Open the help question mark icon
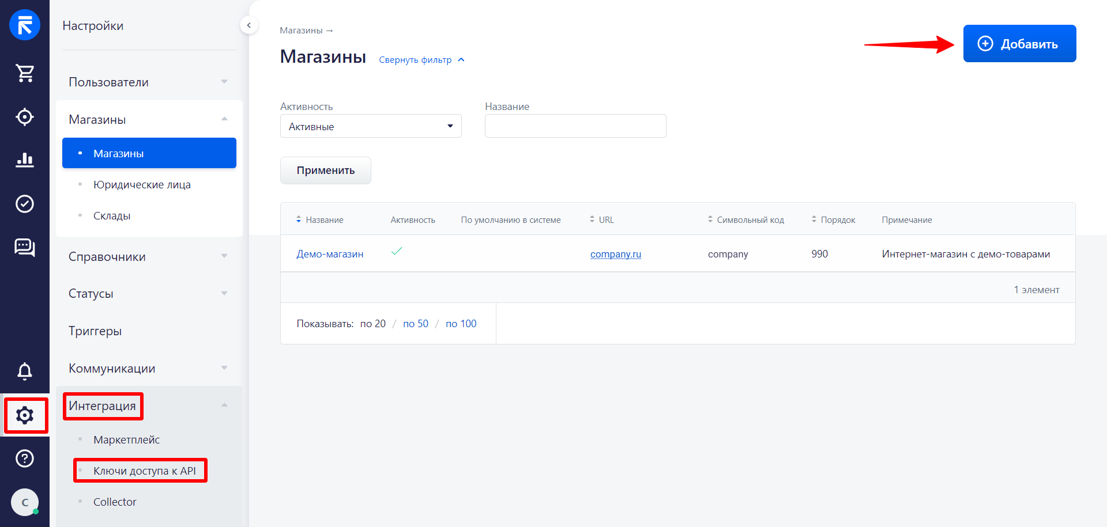The image size is (1107, 527). tap(25, 458)
